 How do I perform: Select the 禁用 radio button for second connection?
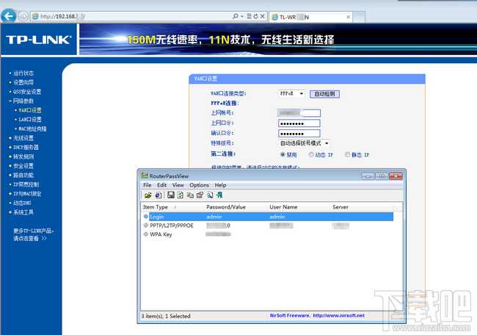(x=283, y=155)
